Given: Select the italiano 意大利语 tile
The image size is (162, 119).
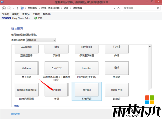Looking at the screenshot, I should tap(27, 70).
